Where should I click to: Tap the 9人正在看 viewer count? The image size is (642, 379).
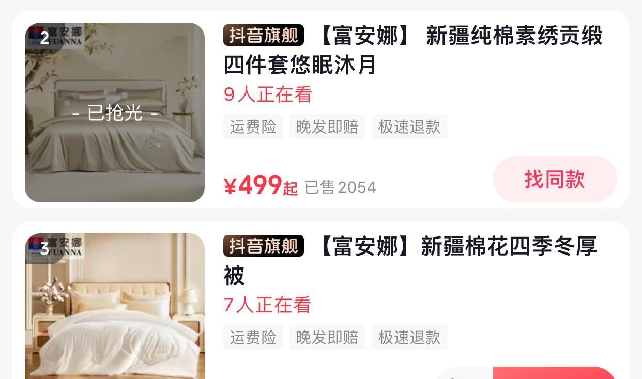268,94
